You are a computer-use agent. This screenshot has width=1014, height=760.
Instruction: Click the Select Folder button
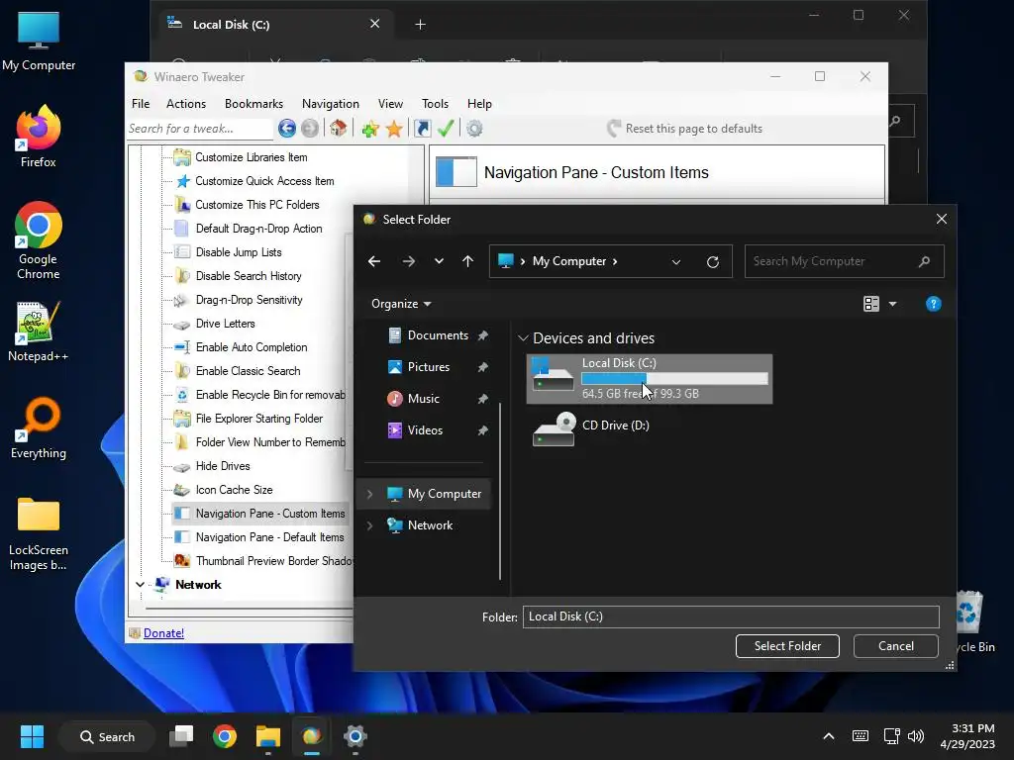[x=787, y=646]
